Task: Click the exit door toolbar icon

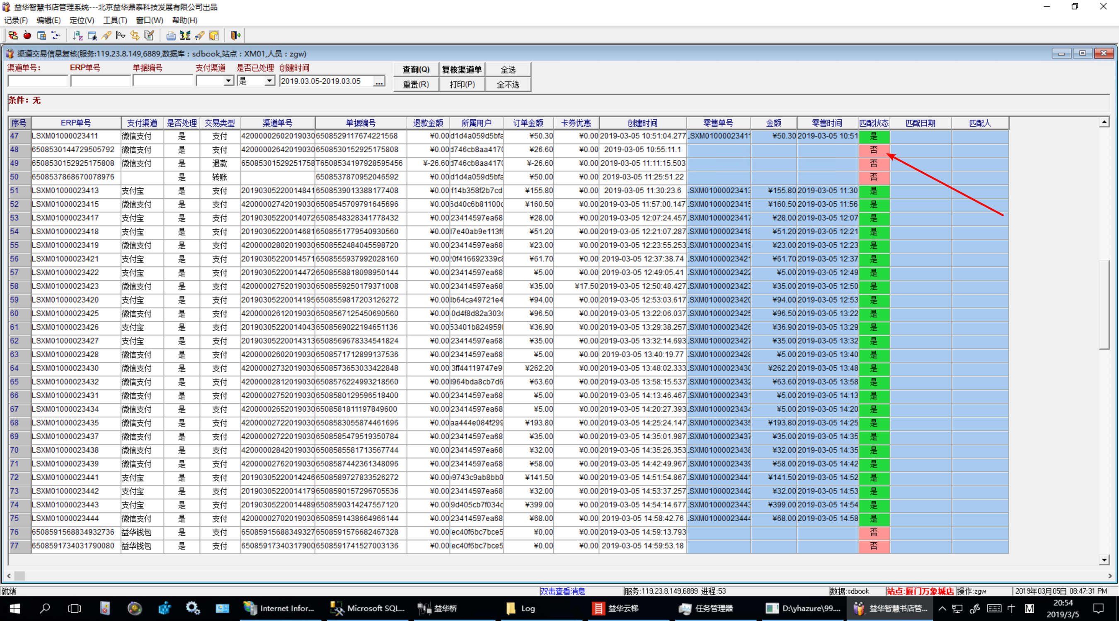Action: pyautogui.click(x=235, y=36)
